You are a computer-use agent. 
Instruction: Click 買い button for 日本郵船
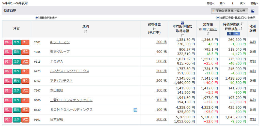click(8, 120)
